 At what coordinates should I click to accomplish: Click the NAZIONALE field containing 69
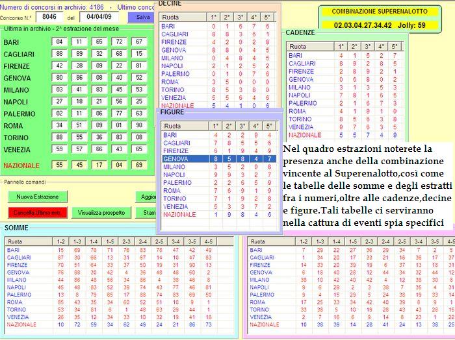139,165
